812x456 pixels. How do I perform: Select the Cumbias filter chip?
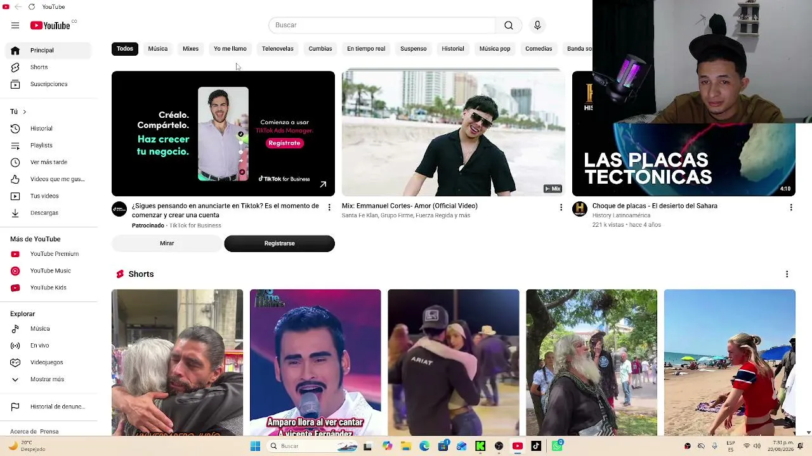click(320, 49)
